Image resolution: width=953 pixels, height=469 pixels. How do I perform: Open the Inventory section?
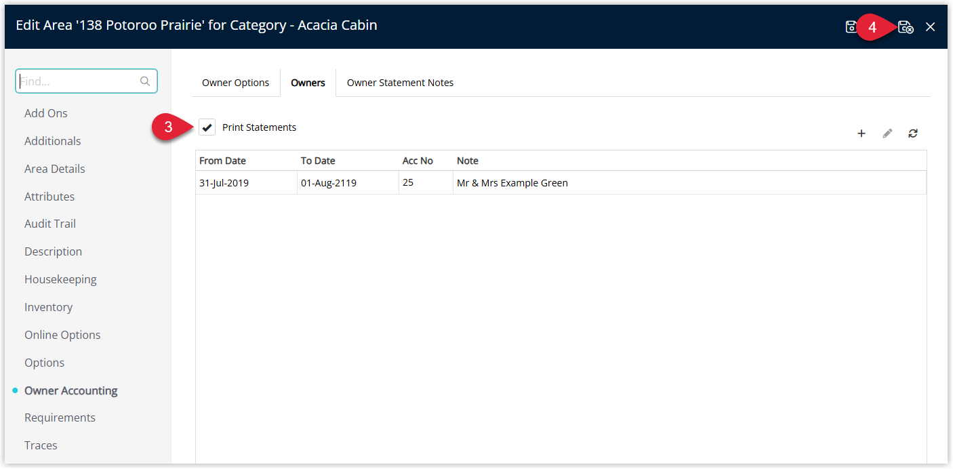(x=48, y=307)
